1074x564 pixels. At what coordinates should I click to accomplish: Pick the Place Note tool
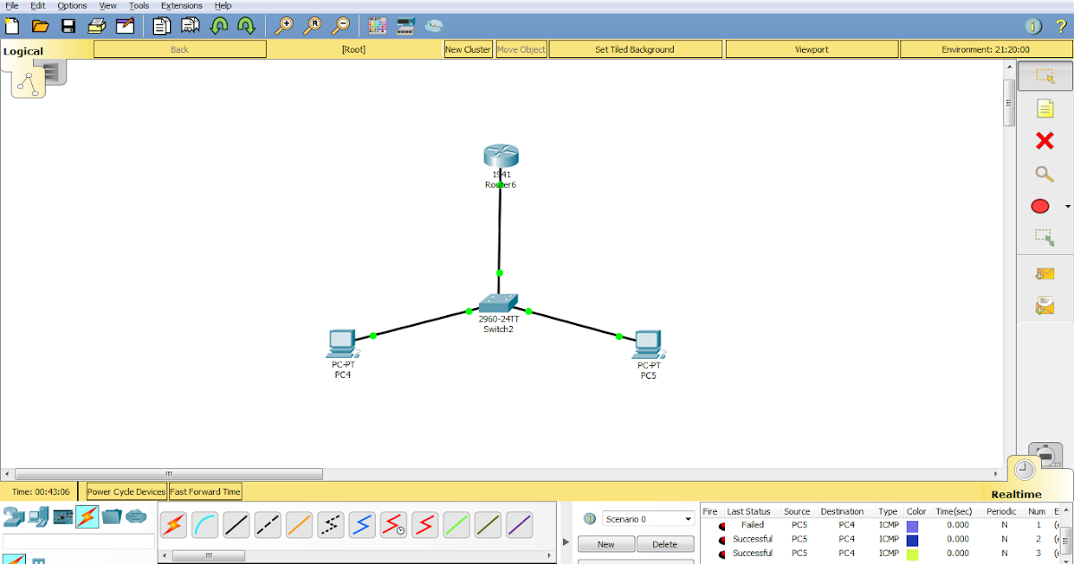[1044, 107]
